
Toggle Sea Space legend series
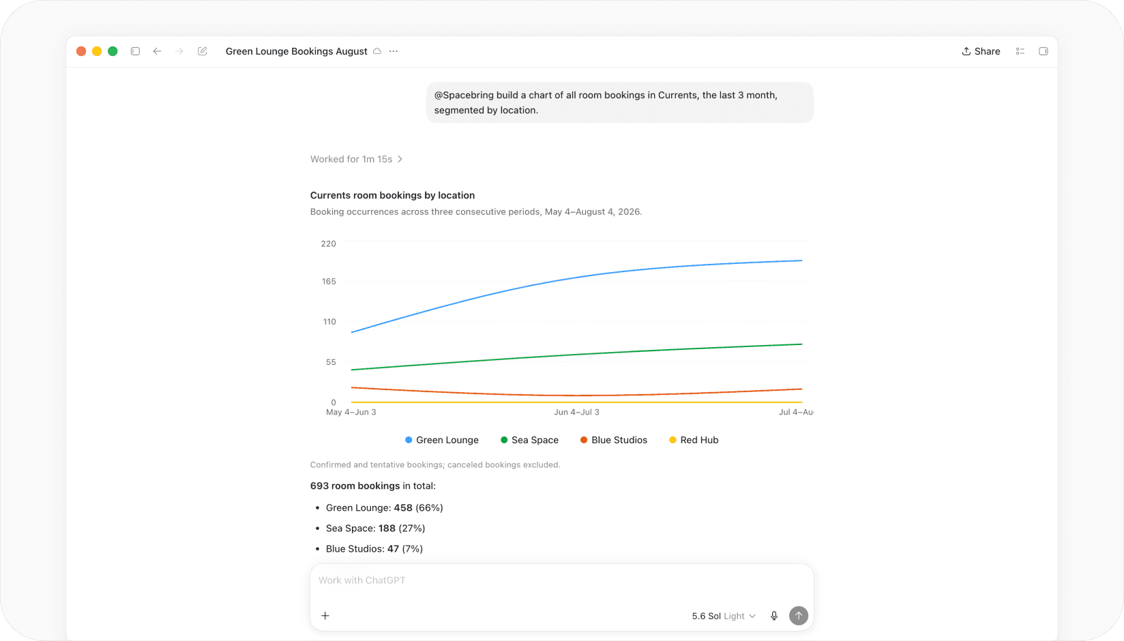click(529, 440)
